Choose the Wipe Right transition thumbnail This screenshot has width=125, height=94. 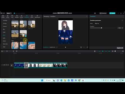coord(23,24)
